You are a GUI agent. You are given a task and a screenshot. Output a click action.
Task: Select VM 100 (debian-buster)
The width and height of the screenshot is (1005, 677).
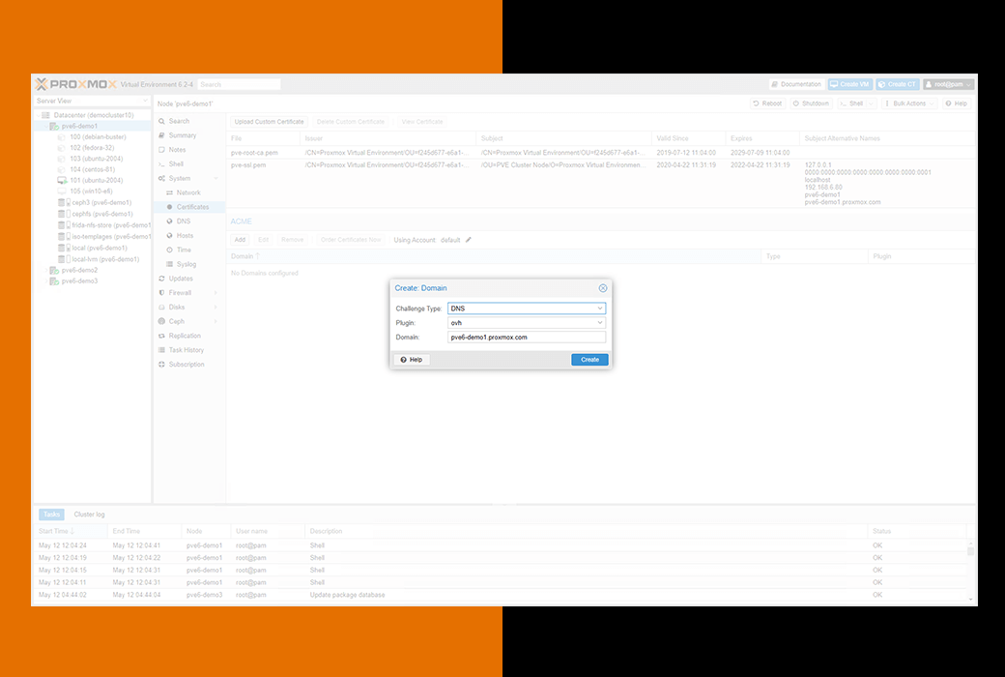tap(98, 136)
